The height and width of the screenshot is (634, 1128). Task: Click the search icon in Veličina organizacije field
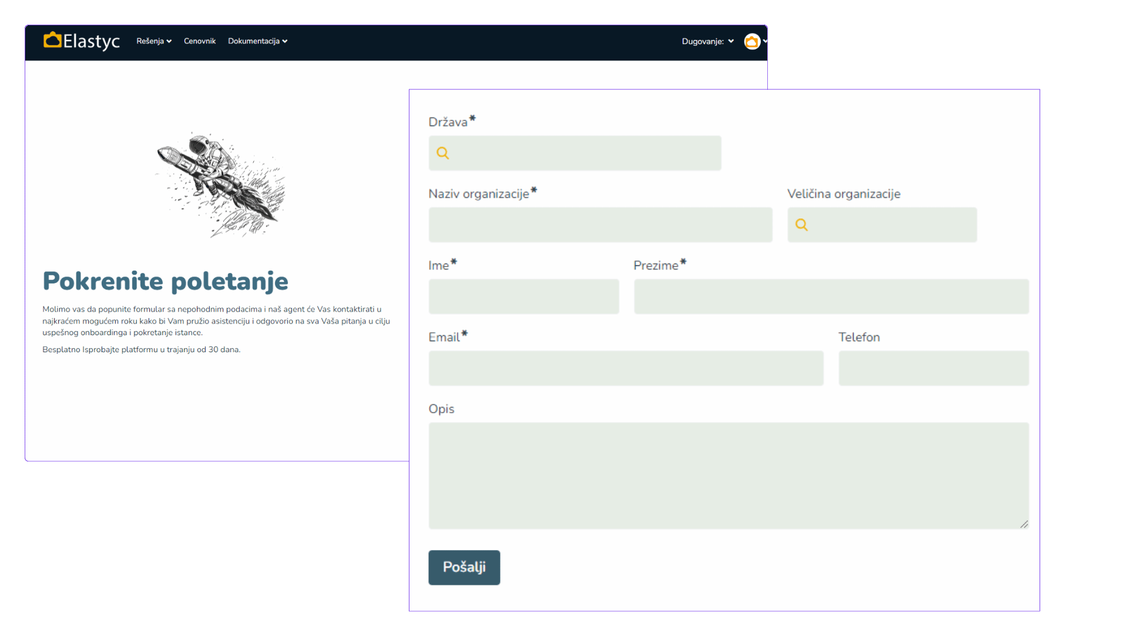pyautogui.click(x=801, y=225)
